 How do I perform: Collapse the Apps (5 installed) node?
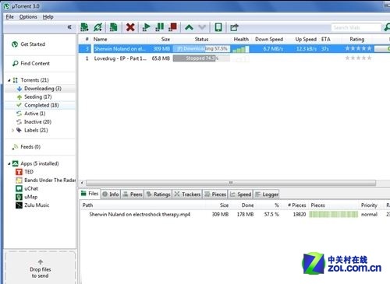(9, 163)
